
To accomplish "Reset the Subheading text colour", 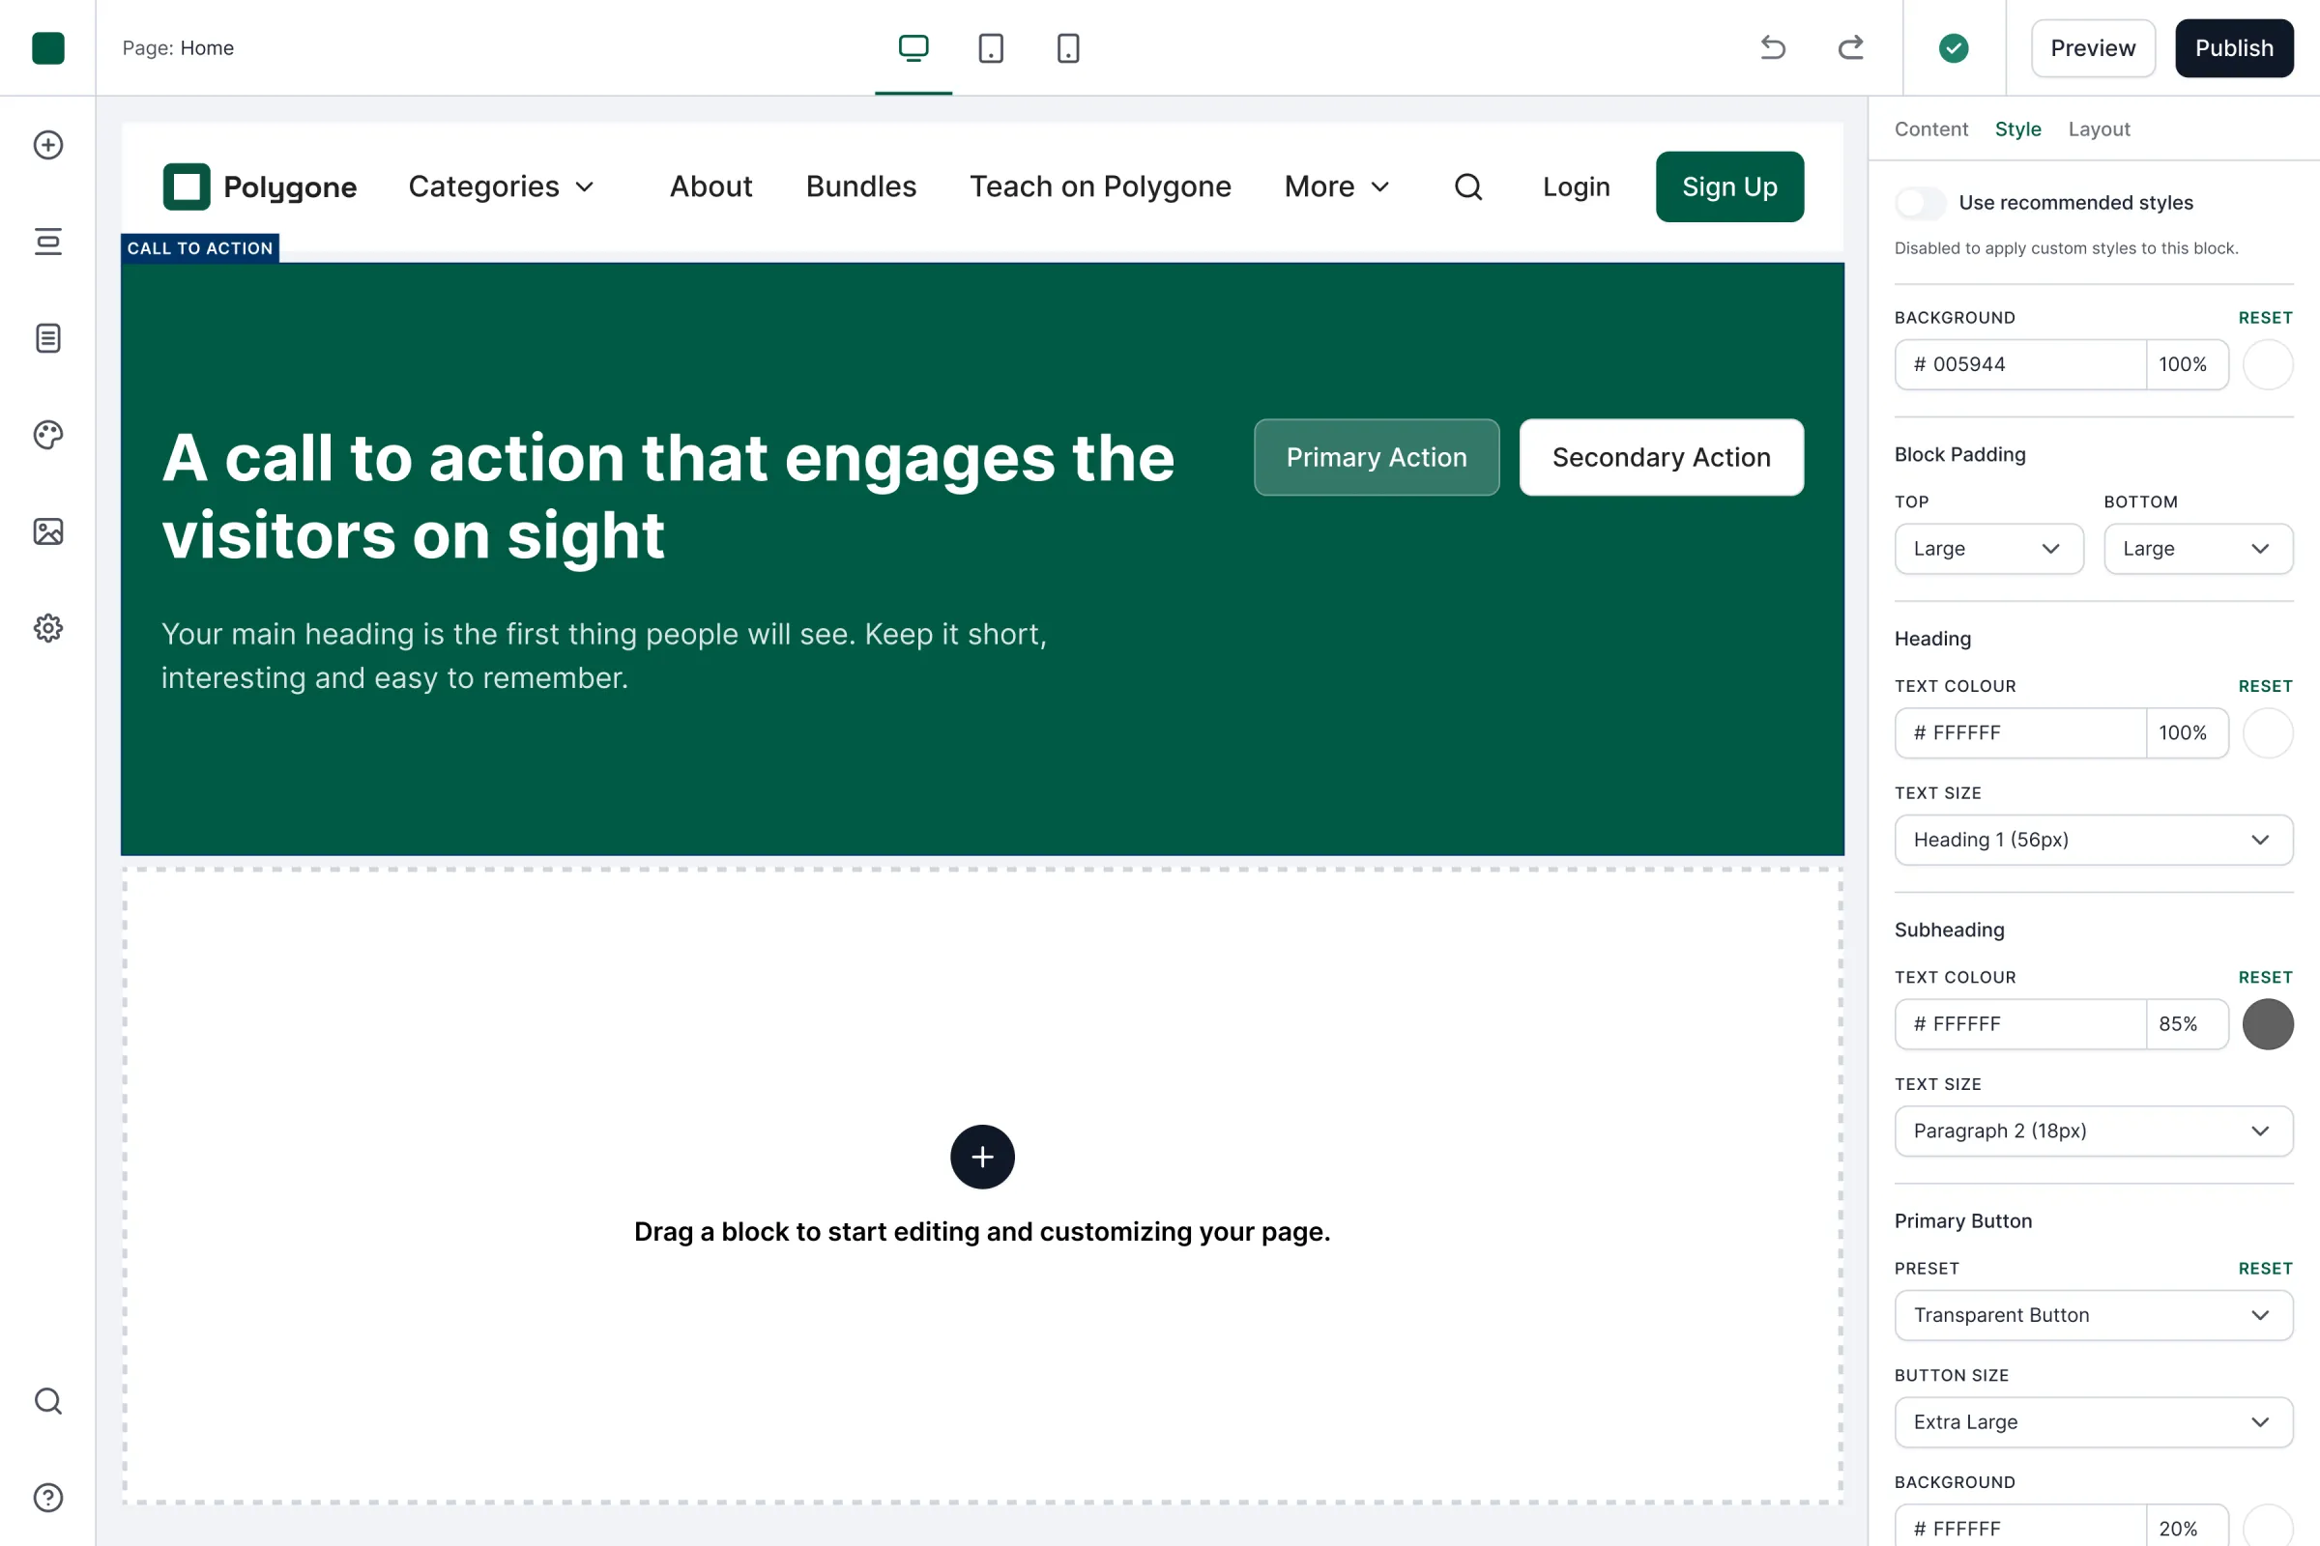I will coord(2265,977).
